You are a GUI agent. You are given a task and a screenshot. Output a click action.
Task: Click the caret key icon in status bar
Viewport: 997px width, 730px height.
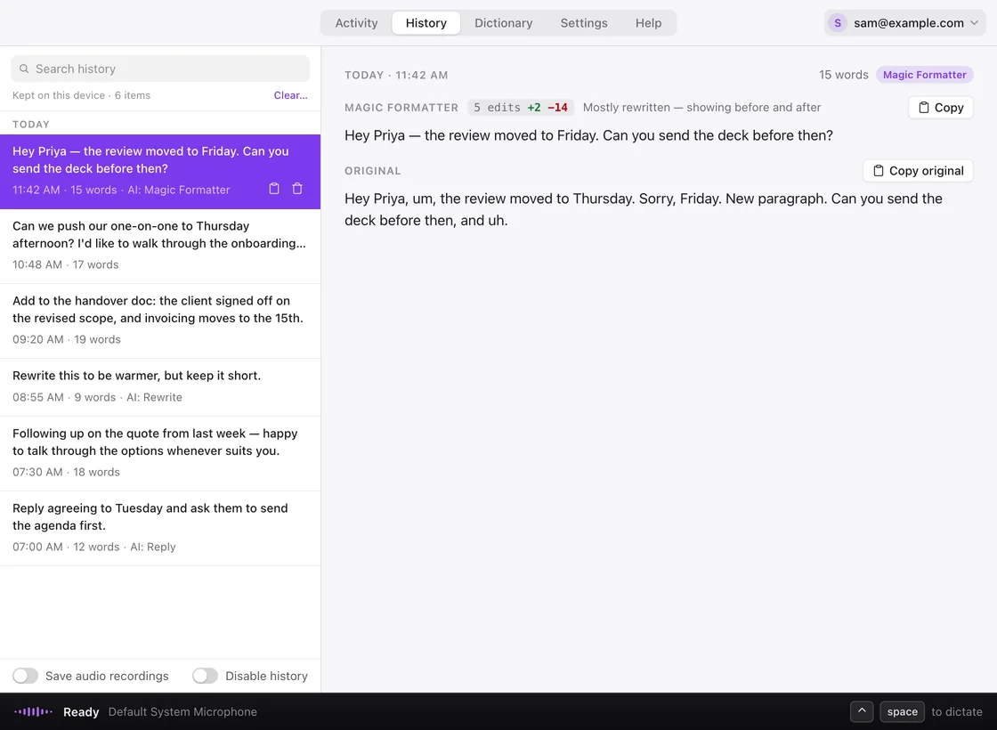tap(862, 711)
